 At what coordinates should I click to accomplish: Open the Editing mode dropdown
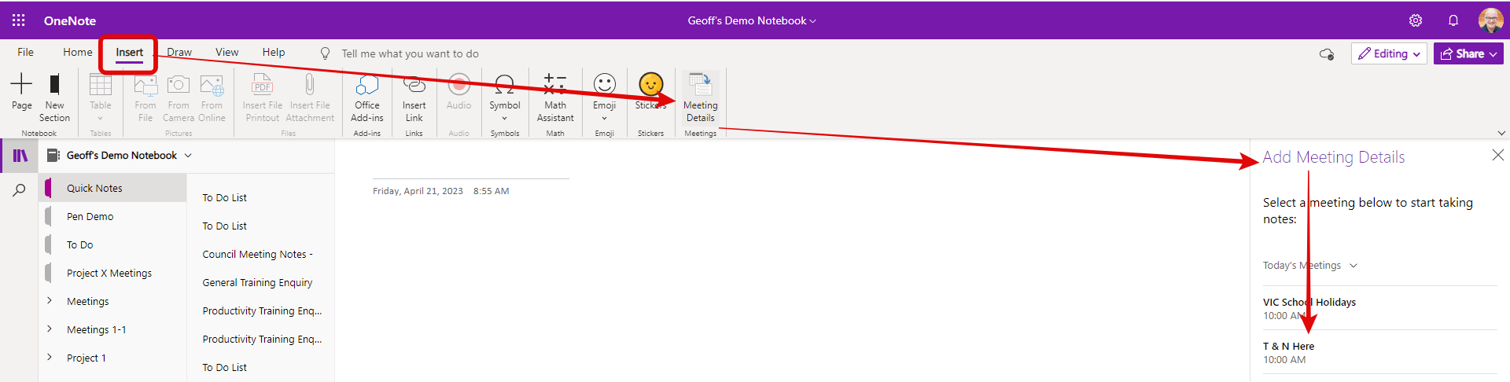pos(1389,53)
